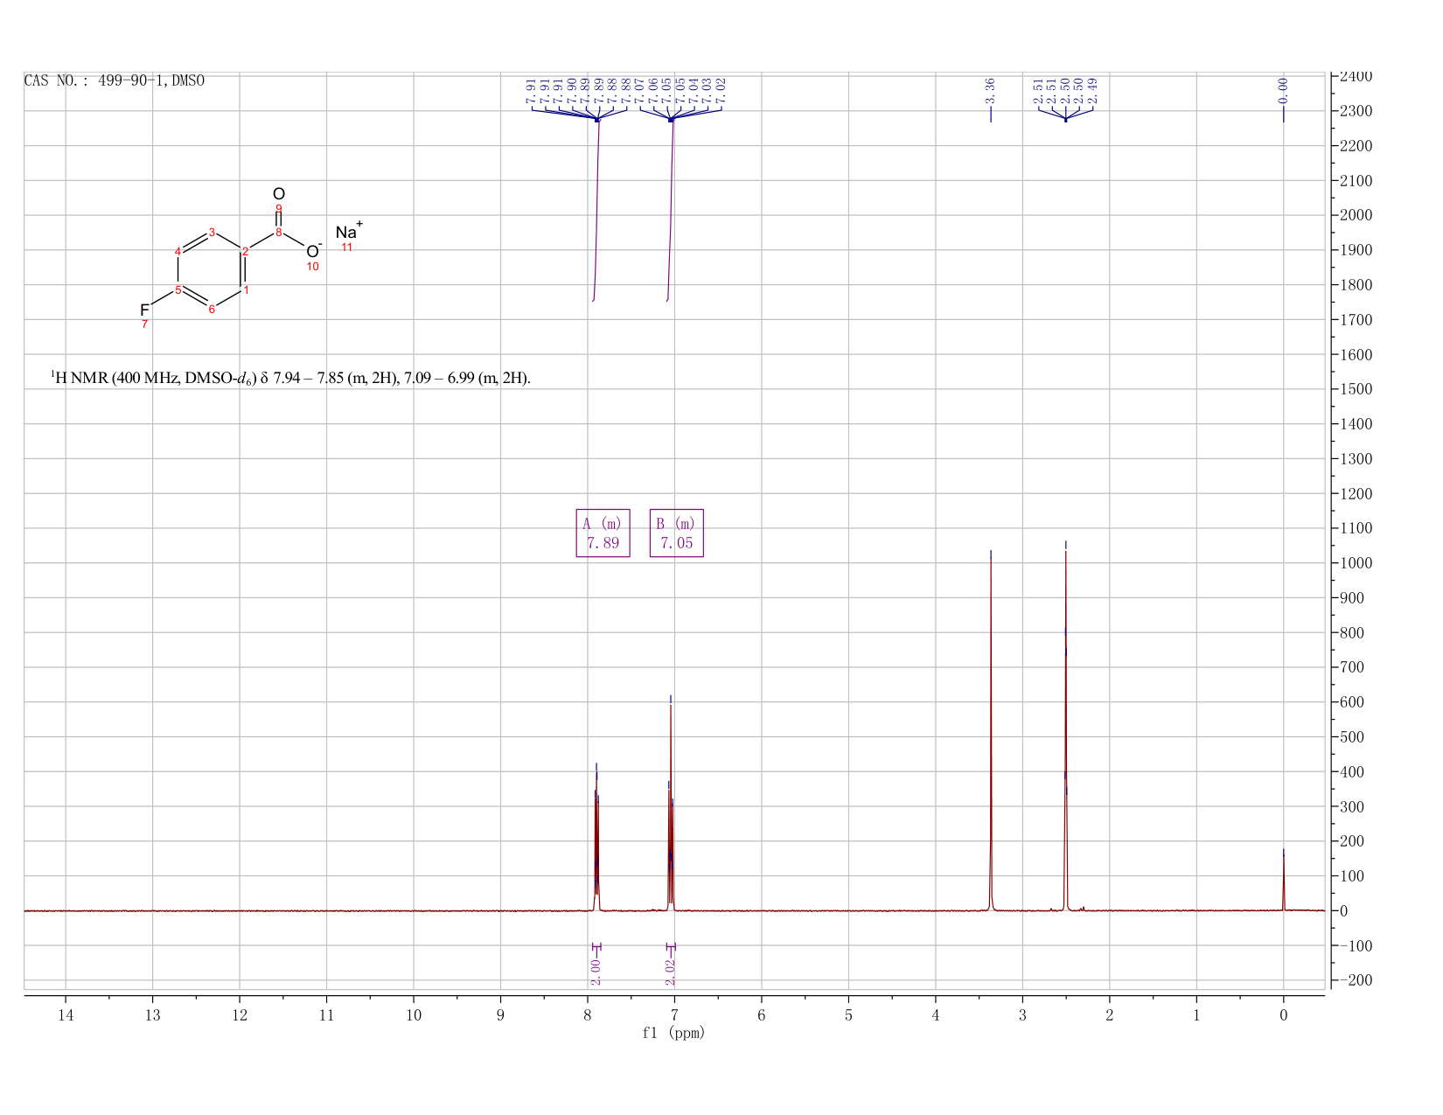Select the 1H NMR description text line

click(x=290, y=378)
